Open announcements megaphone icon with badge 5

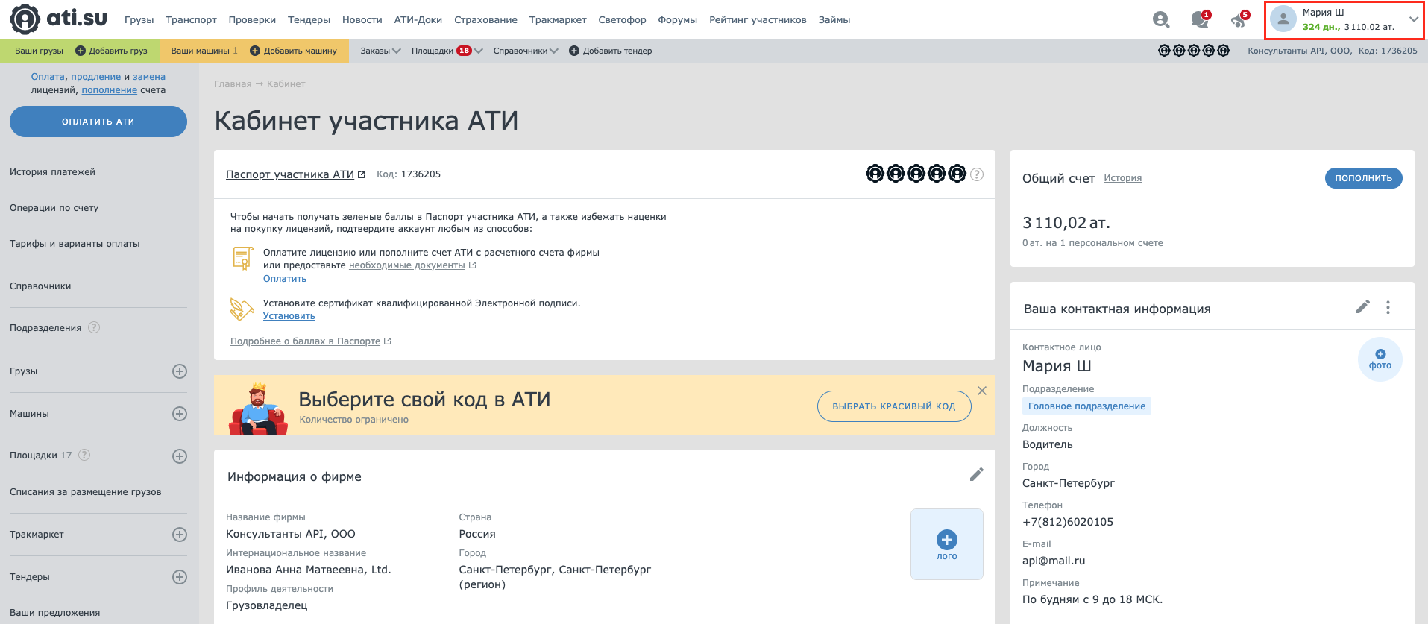pyautogui.click(x=1239, y=19)
